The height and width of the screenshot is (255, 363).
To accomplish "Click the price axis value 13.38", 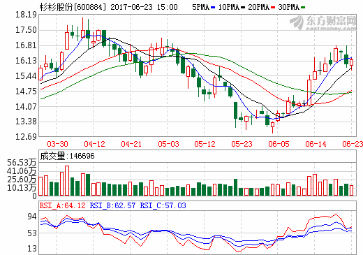I will pos(26,122).
